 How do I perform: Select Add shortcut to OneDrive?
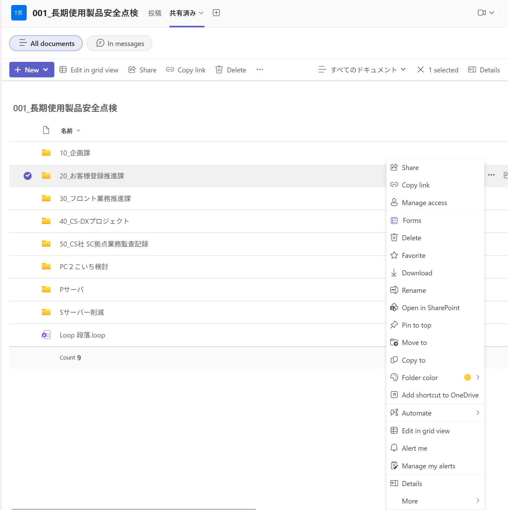click(x=435, y=395)
